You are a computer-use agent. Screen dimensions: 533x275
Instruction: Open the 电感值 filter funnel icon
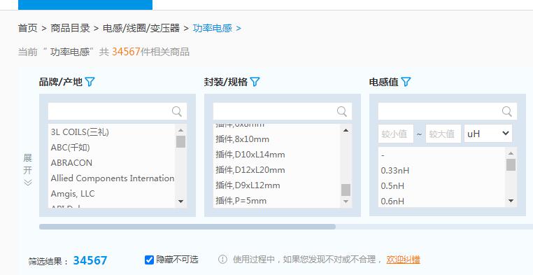(x=406, y=82)
